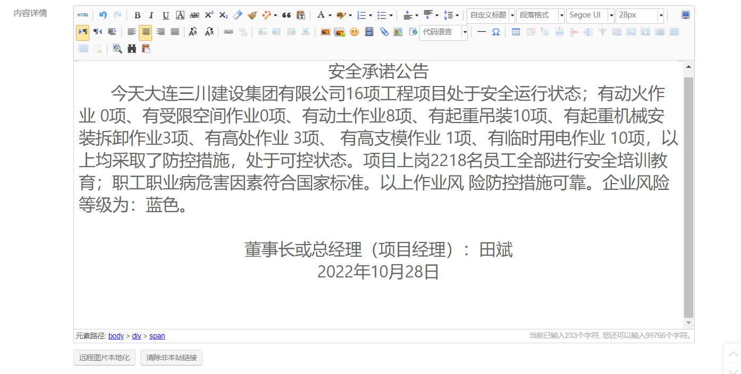Justify the text on both sides
This screenshot has height=374, width=741.
pyautogui.click(x=175, y=32)
